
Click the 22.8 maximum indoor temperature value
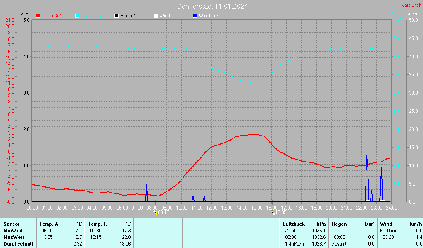click(x=126, y=237)
